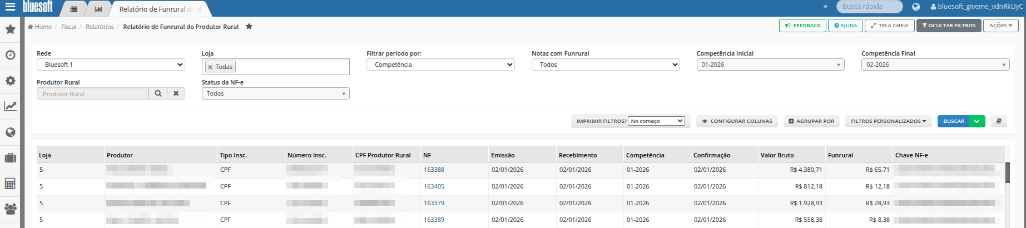Click the Buscar button
Viewport: 1026px width, 228px height.
[x=954, y=121]
